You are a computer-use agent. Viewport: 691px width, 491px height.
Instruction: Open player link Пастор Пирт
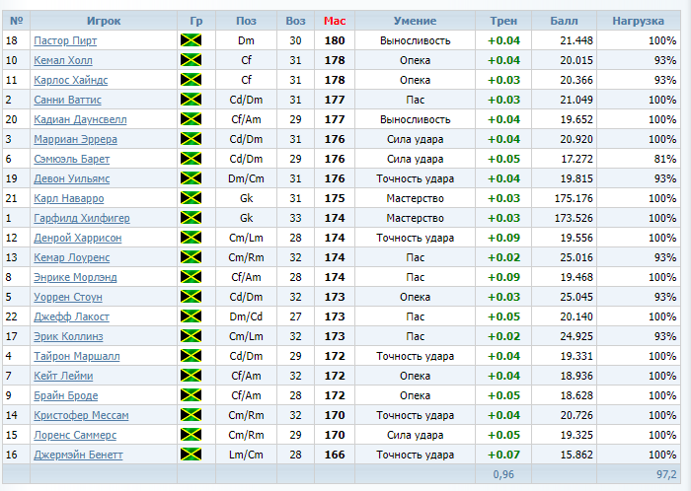click(65, 41)
